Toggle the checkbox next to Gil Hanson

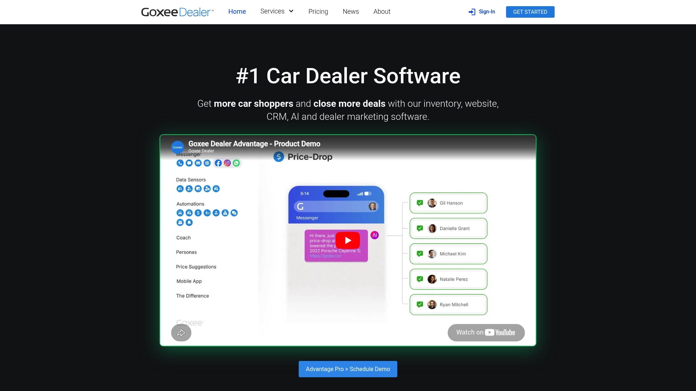[x=420, y=203]
